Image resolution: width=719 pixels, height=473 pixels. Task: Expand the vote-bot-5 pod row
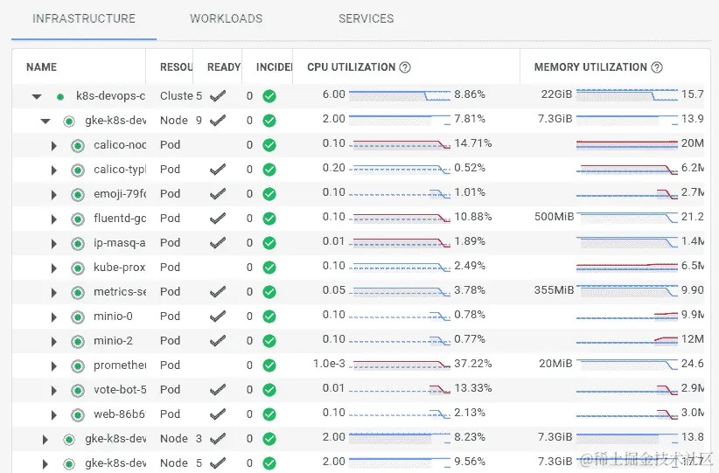coord(53,391)
